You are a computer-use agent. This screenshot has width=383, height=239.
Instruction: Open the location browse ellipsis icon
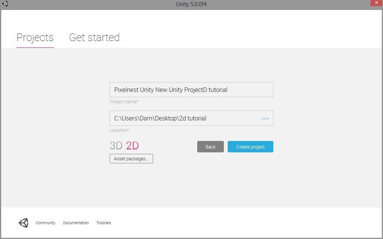(x=265, y=119)
